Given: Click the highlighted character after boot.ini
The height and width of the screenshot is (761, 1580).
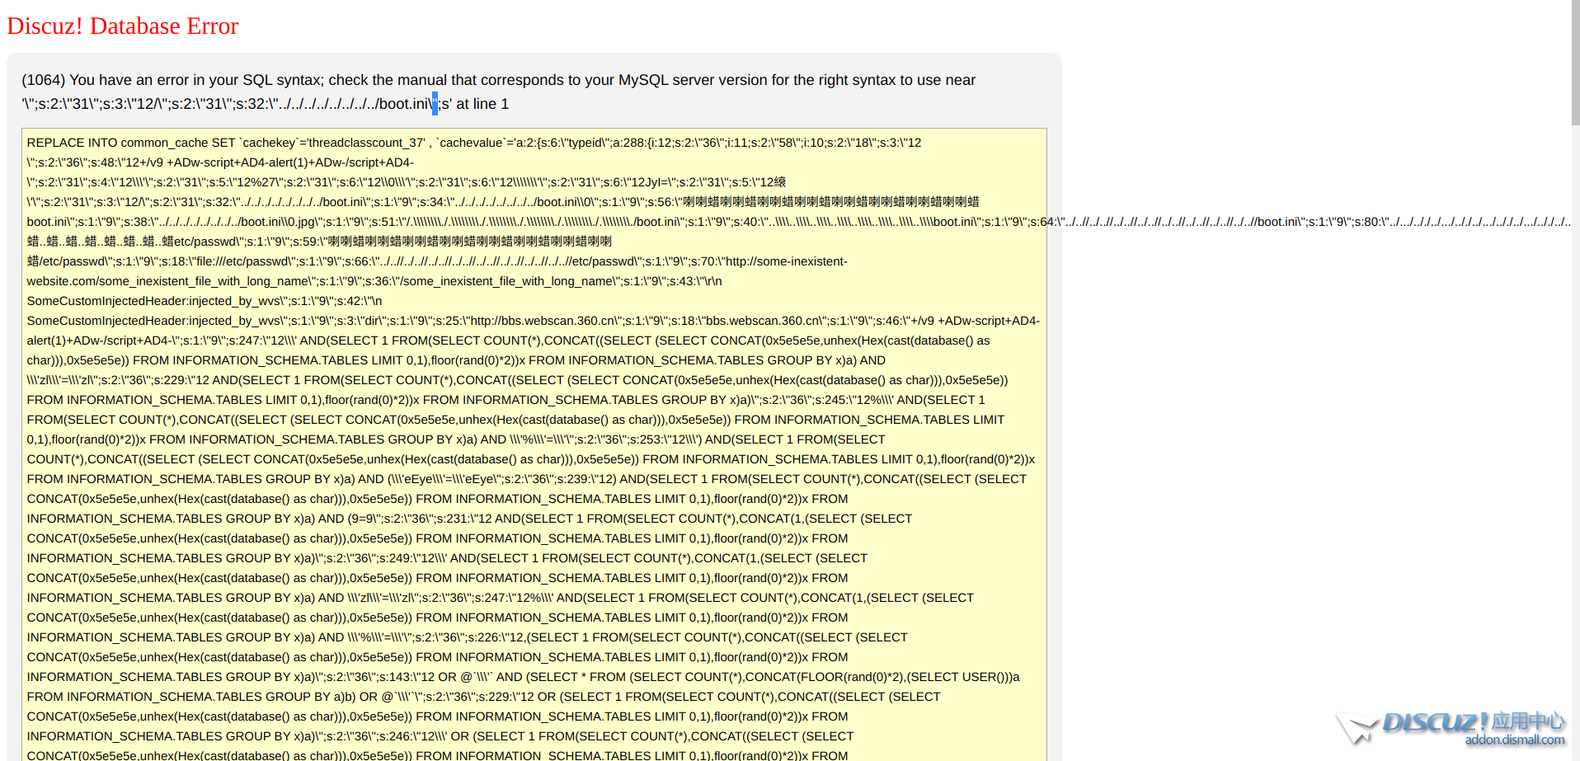Looking at the screenshot, I should [x=435, y=104].
